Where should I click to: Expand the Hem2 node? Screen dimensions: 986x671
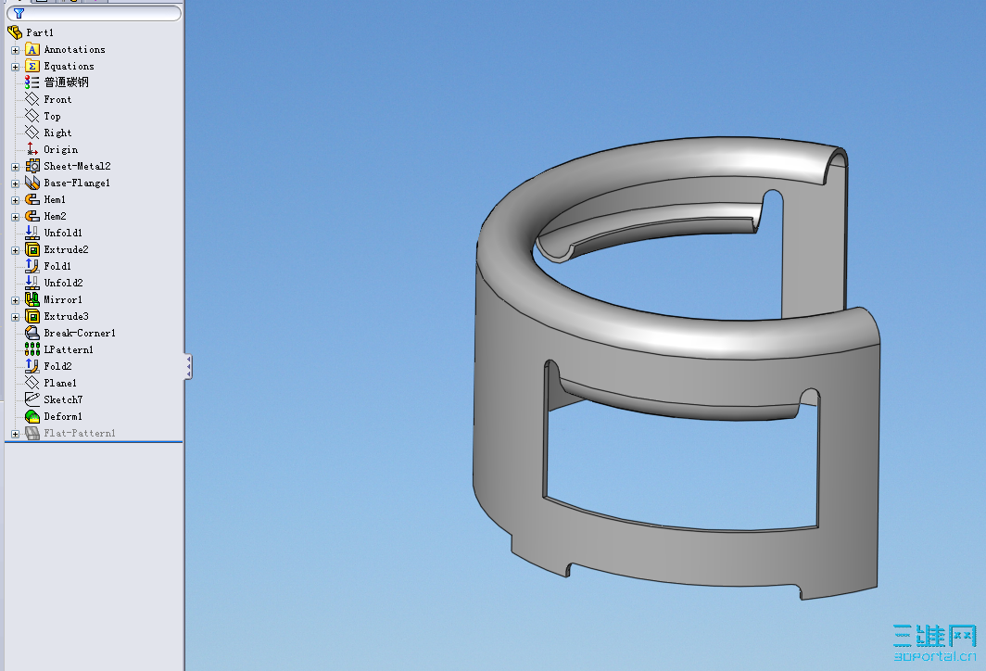point(15,217)
